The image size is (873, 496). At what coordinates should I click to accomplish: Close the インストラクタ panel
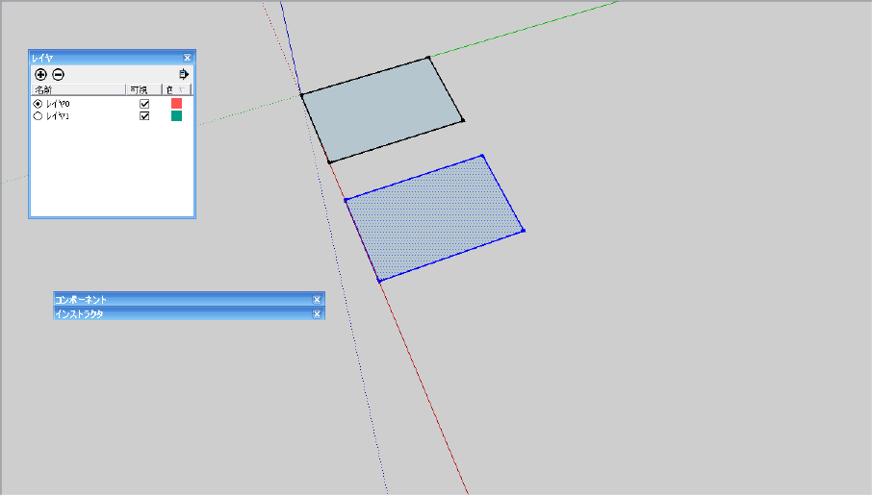317,314
